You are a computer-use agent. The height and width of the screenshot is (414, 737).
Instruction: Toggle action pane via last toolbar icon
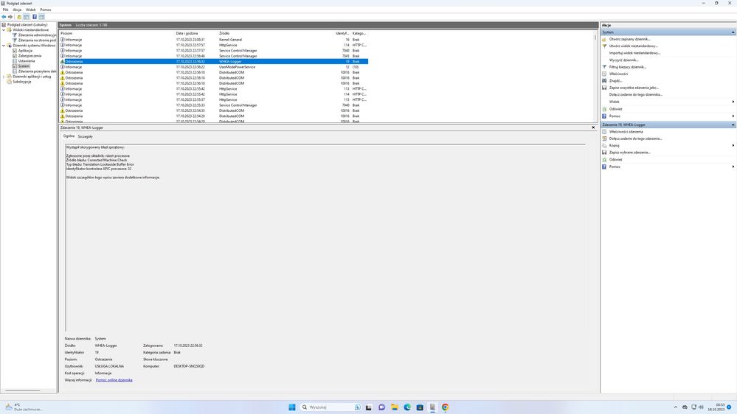[42, 16]
